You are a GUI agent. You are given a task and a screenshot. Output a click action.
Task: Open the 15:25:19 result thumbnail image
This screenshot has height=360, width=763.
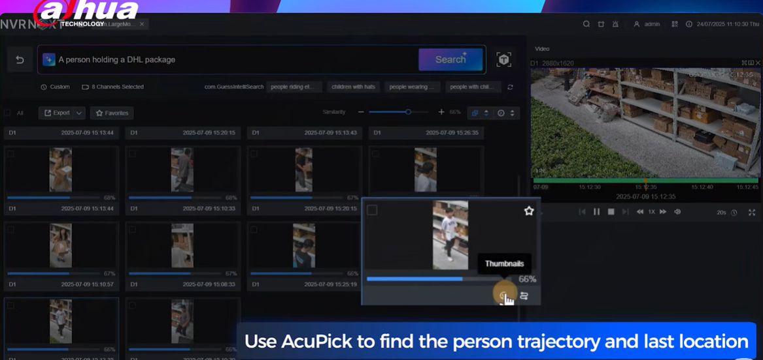pyautogui.click(x=304, y=245)
